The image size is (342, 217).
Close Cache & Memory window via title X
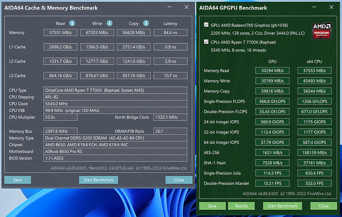point(187,7)
